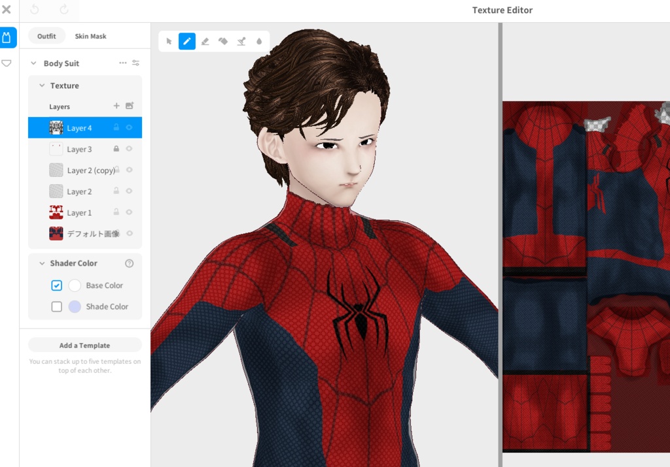The image size is (670, 467).
Task: Select the Layer 2 row
Action: (x=85, y=191)
